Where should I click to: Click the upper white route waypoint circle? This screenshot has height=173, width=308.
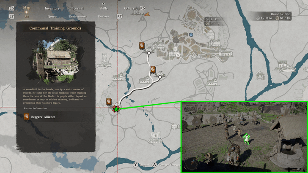(149, 53)
